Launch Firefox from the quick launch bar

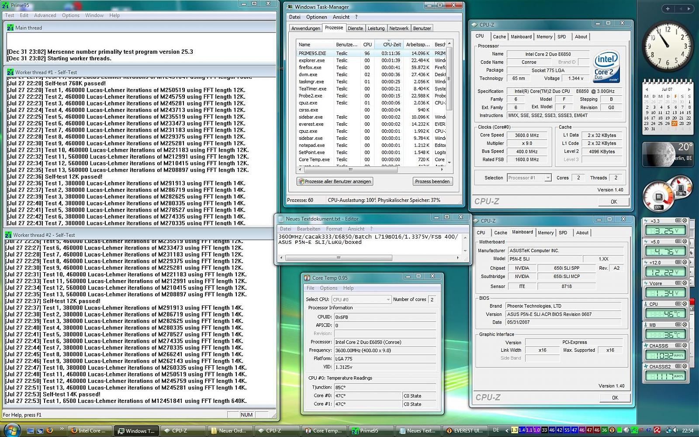[x=49, y=430]
